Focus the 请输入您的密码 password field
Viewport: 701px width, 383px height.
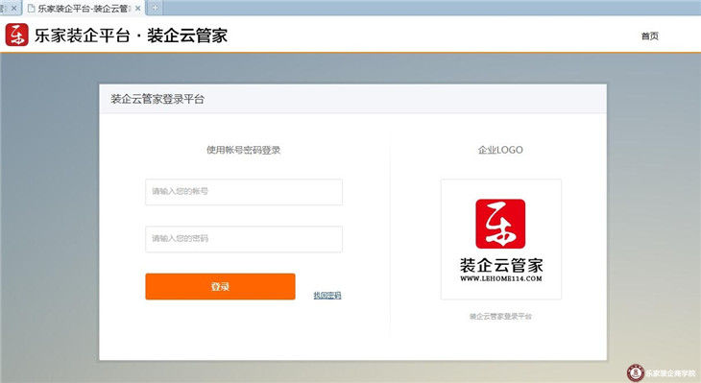244,239
